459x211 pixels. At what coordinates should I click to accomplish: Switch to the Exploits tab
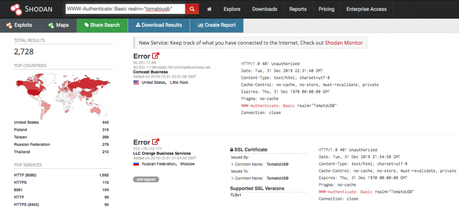coord(20,25)
